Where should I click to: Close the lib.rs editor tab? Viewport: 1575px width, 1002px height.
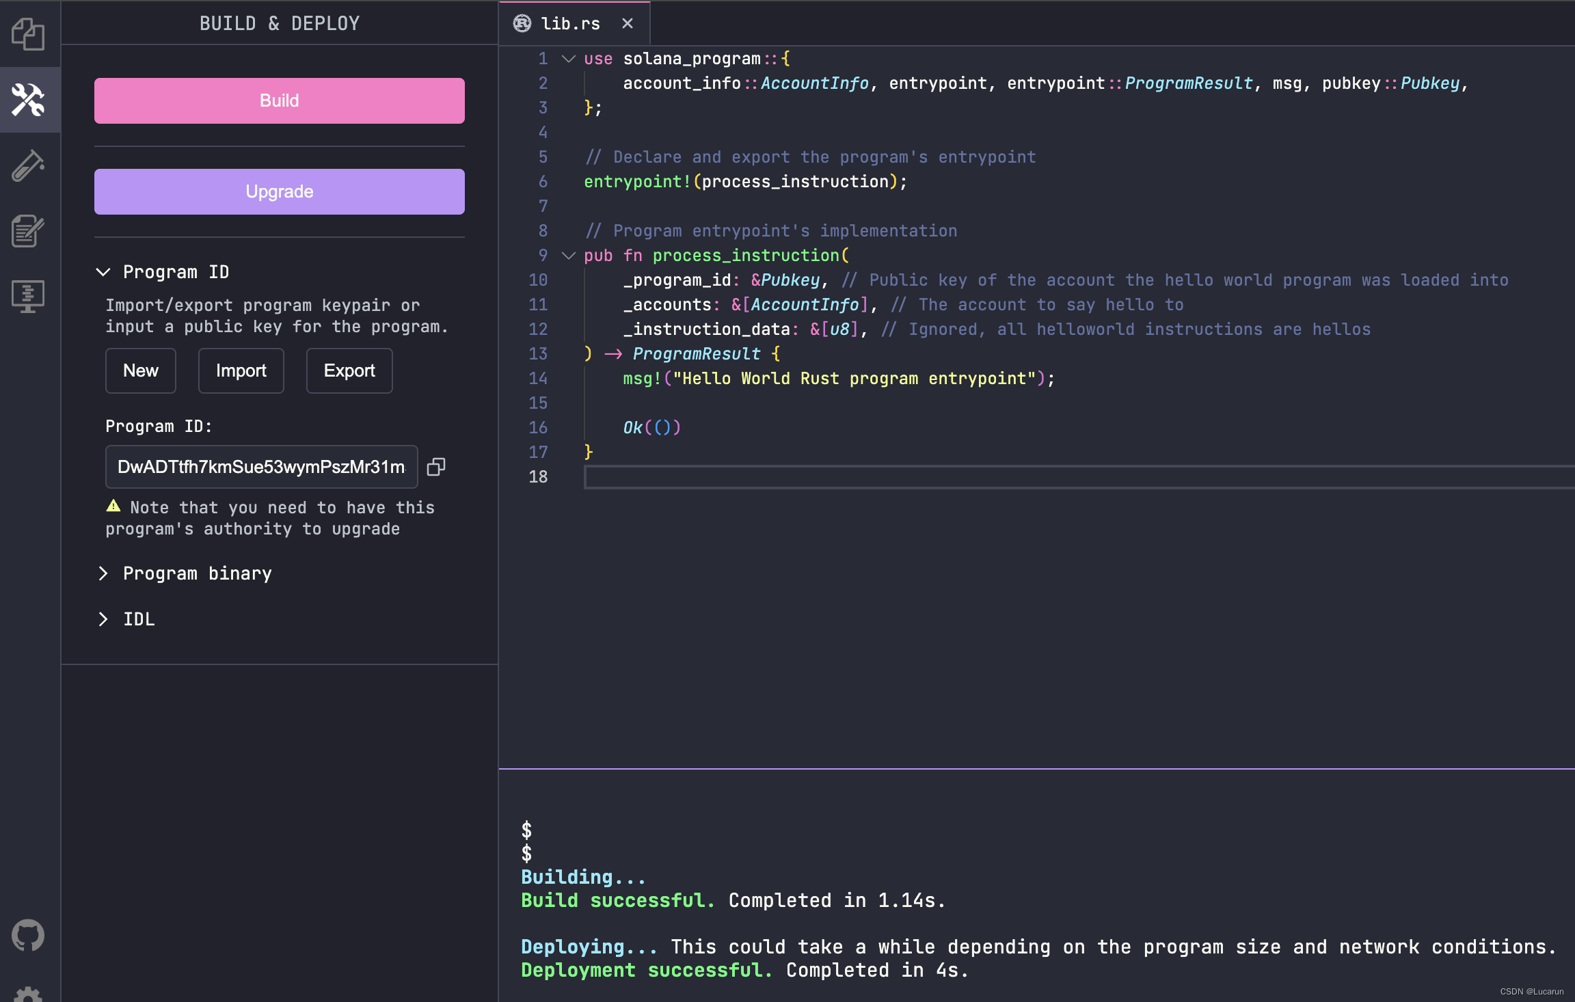(628, 24)
